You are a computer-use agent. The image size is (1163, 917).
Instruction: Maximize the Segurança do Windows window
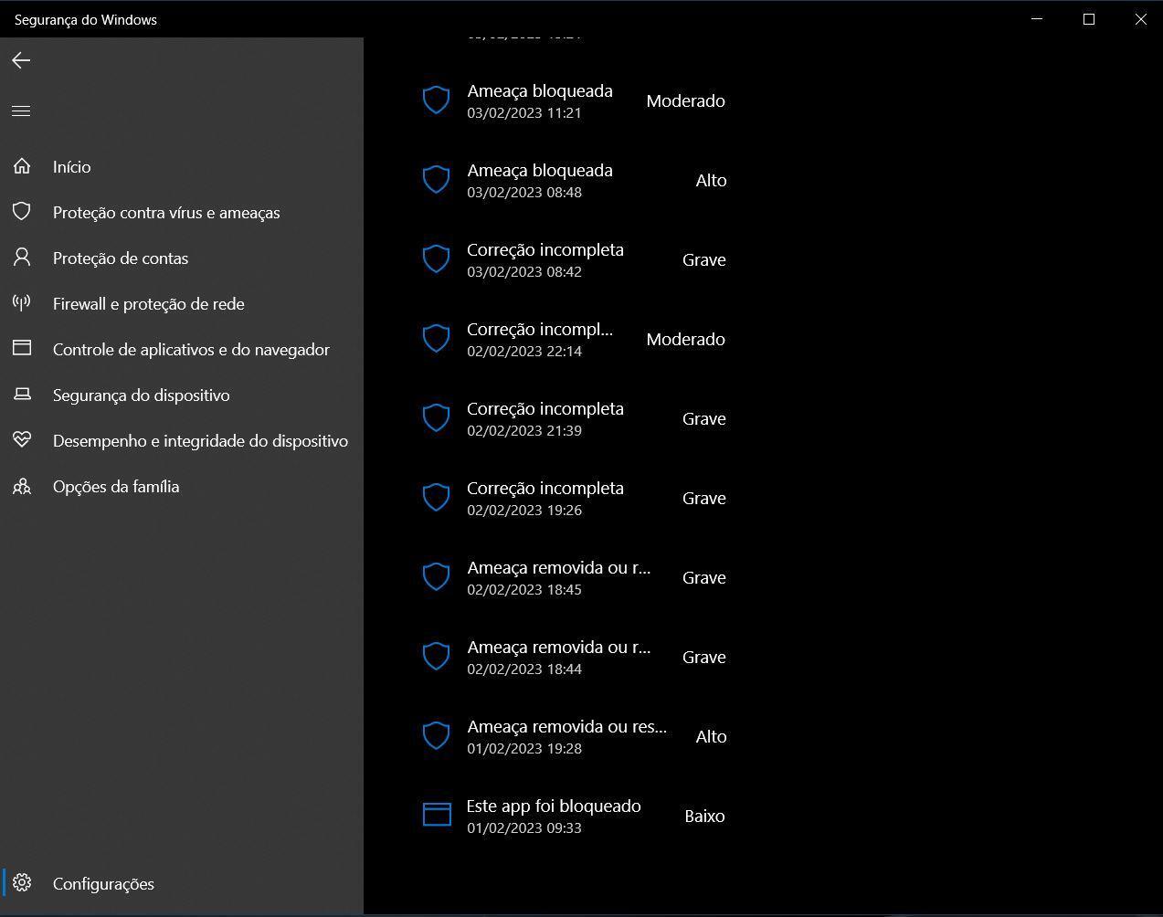click(x=1089, y=19)
